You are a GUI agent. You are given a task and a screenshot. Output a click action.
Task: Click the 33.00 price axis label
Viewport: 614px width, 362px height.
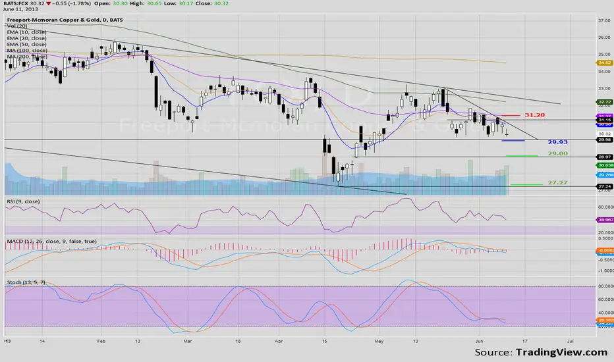[604, 88]
